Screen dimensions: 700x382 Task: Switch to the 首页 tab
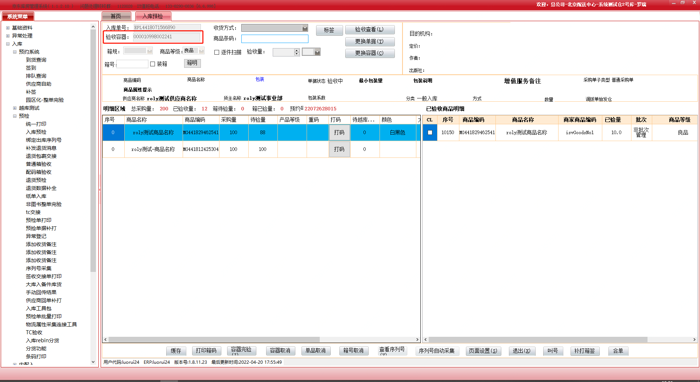pos(116,16)
